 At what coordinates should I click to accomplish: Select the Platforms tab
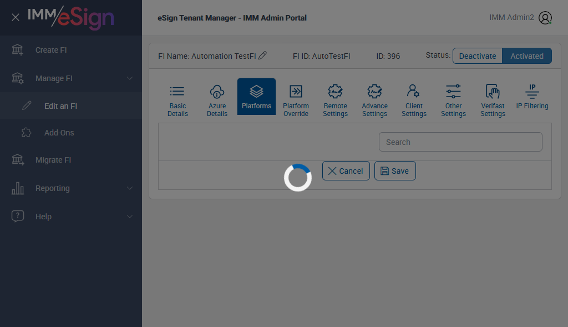click(256, 97)
